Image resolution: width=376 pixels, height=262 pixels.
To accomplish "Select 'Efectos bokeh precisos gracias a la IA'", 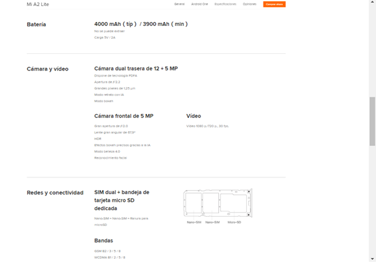I will 122,145.
